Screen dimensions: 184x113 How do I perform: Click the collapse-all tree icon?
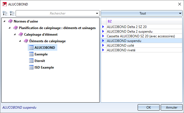pyautogui.click(x=5, y=13)
